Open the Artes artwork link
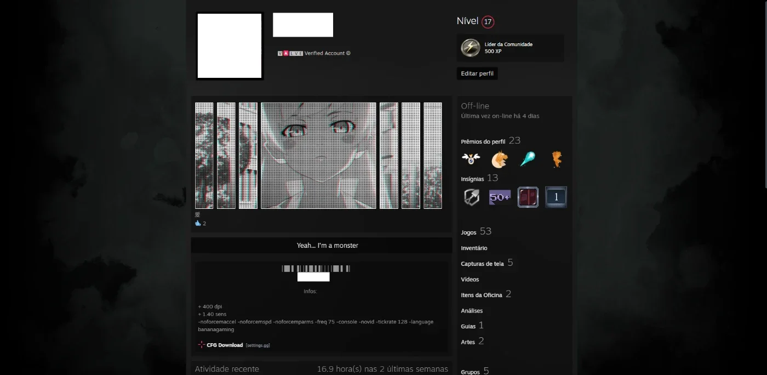The image size is (767, 375). (468, 342)
